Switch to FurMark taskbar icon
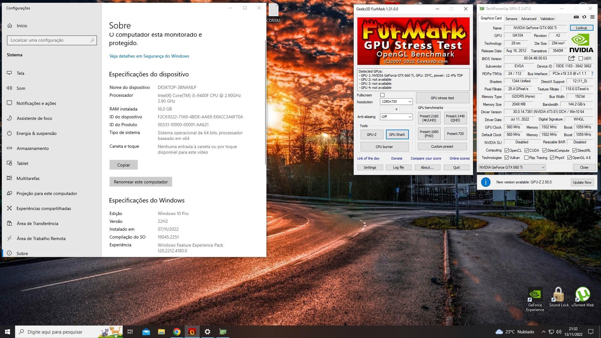601x338 pixels. coord(192,332)
